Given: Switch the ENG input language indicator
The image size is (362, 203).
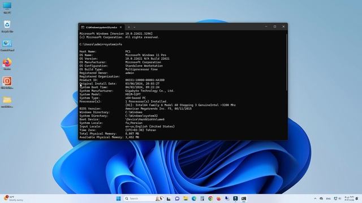Looking at the screenshot, I should [328, 198].
